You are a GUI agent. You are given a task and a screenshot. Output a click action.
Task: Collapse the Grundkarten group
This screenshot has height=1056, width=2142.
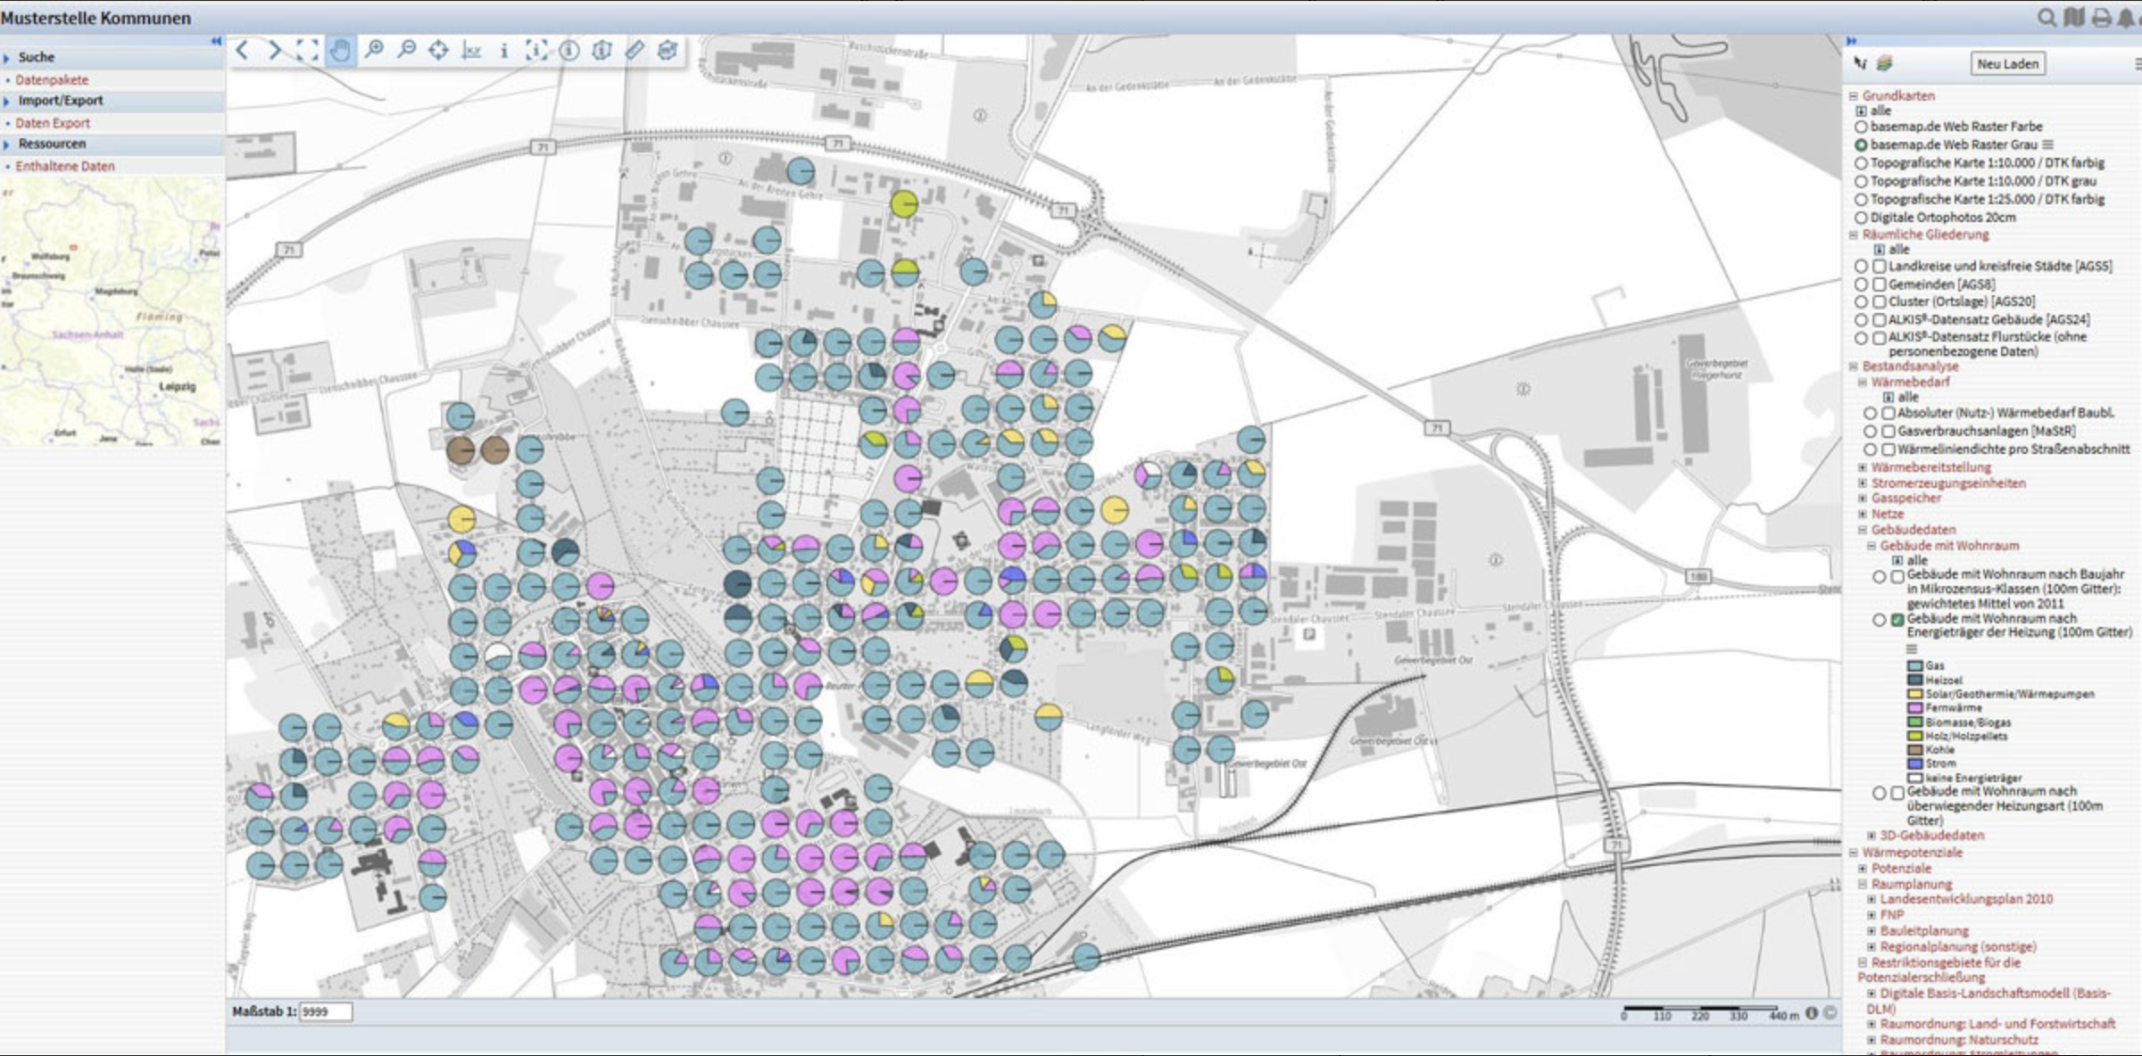1854,96
